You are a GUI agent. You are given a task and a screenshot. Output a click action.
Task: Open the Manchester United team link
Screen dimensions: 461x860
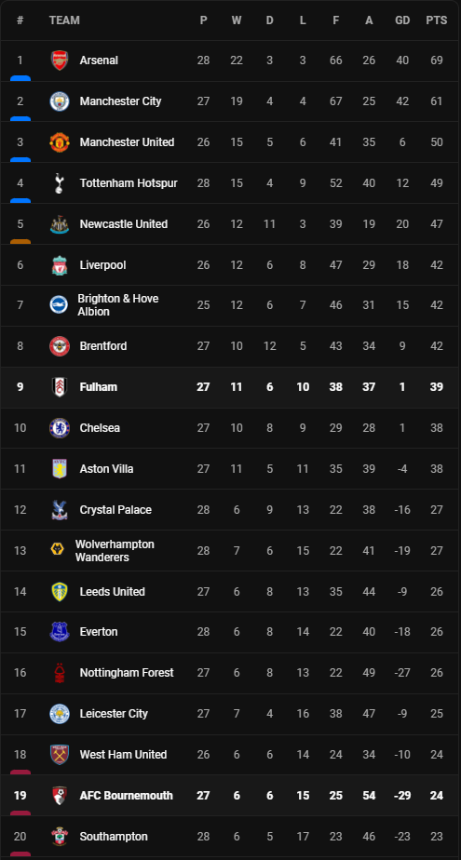(127, 142)
